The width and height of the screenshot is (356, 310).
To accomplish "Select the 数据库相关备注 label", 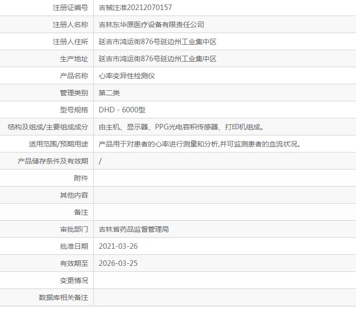I will click(x=63, y=297).
